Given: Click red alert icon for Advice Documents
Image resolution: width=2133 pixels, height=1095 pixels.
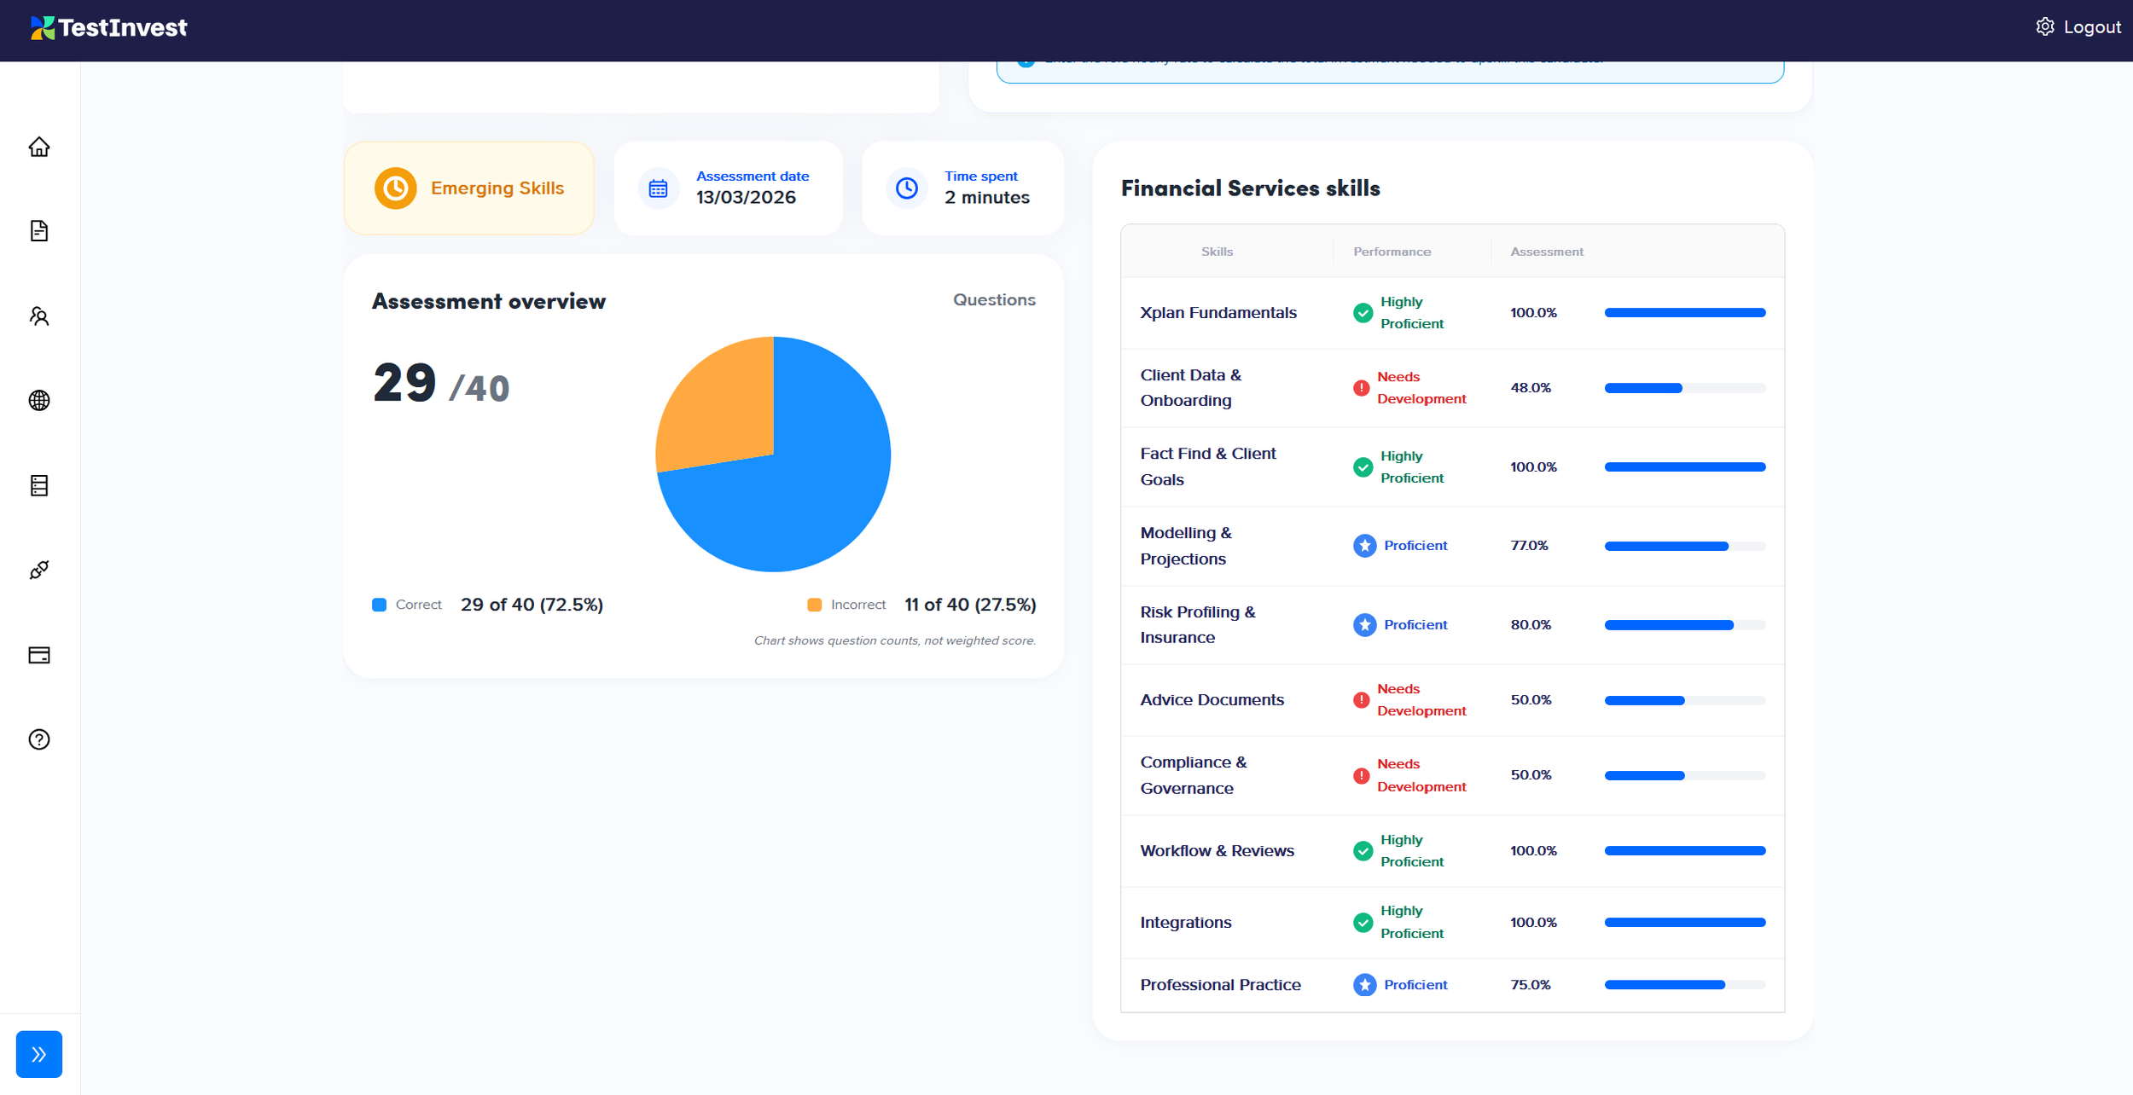Looking at the screenshot, I should coord(1362,700).
